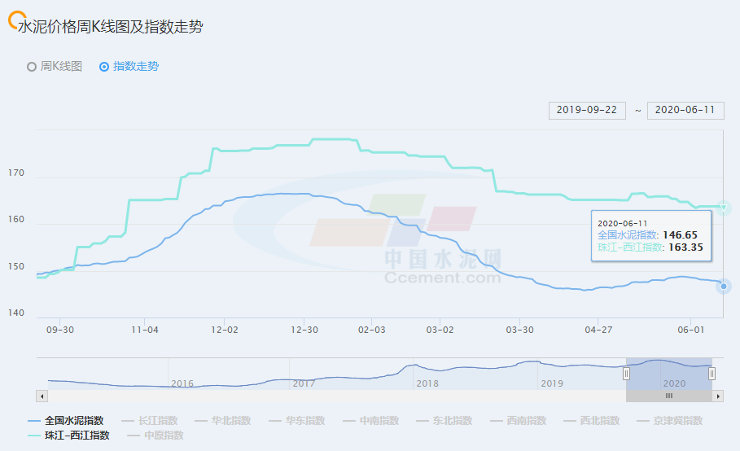Click the end date field 2020-06-11
Viewport: 740px width, 451px height.
click(685, 110)
